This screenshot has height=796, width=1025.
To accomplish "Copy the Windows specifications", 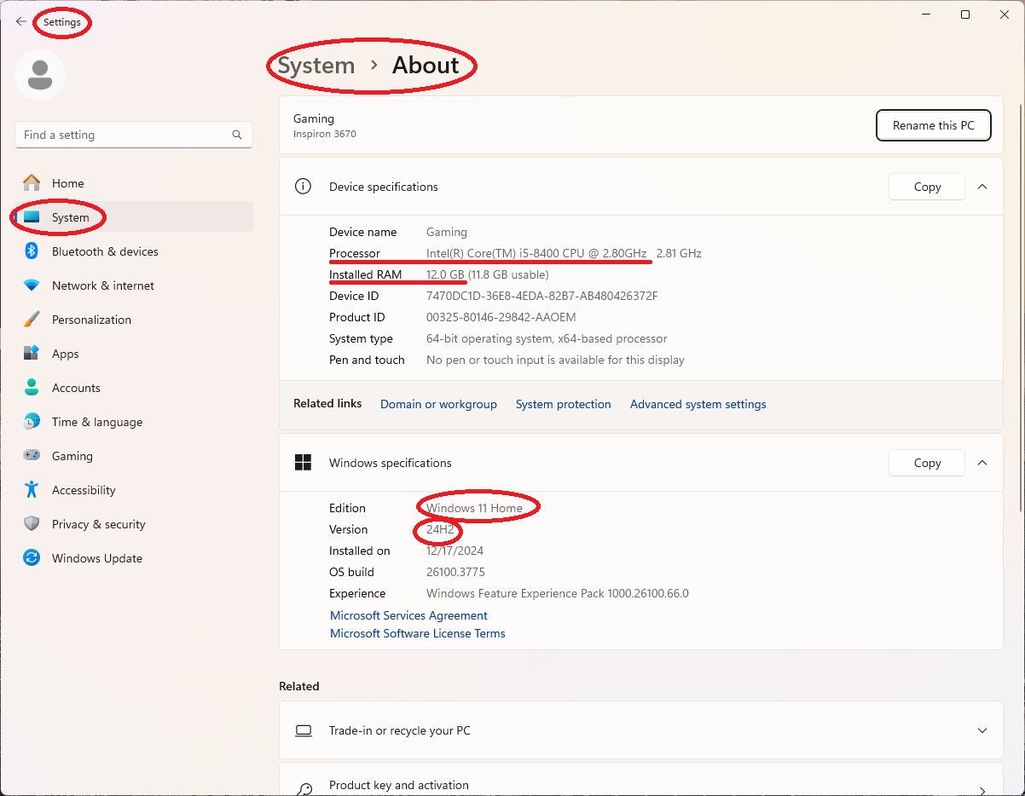I will 927,463.
